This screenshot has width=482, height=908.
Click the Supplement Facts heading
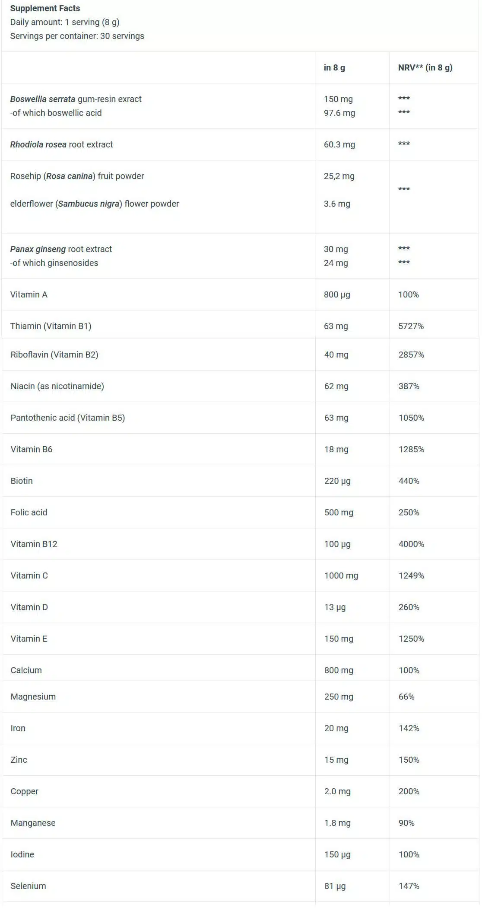[x=45, y=8]
